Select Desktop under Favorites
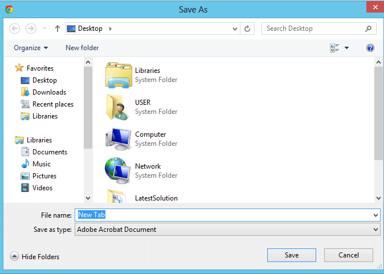This screenshot has width=384, height=274. [44, 80]
